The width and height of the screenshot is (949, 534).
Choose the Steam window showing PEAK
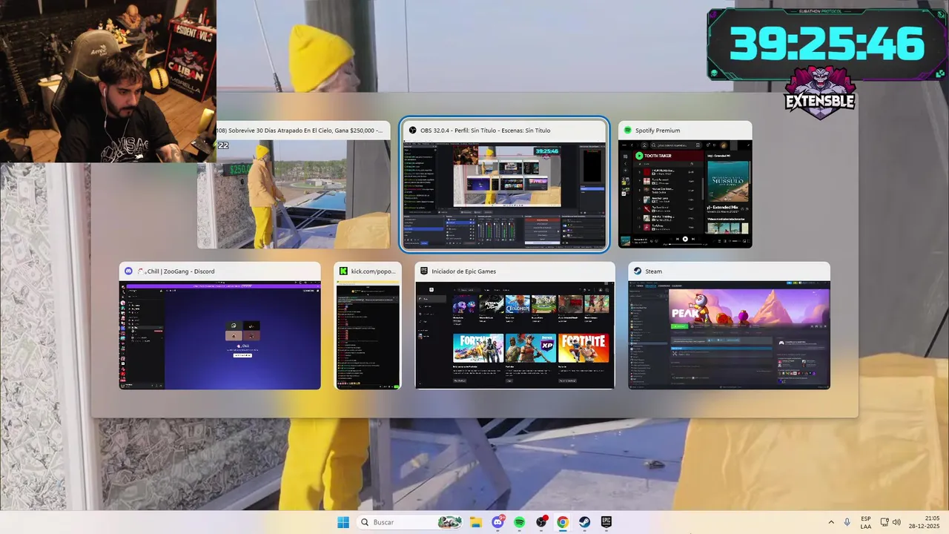(x=729, y=326)
